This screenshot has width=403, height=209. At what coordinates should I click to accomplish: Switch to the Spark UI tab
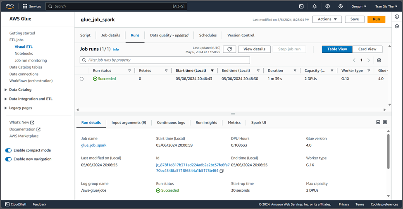click(x=259, y=123)
